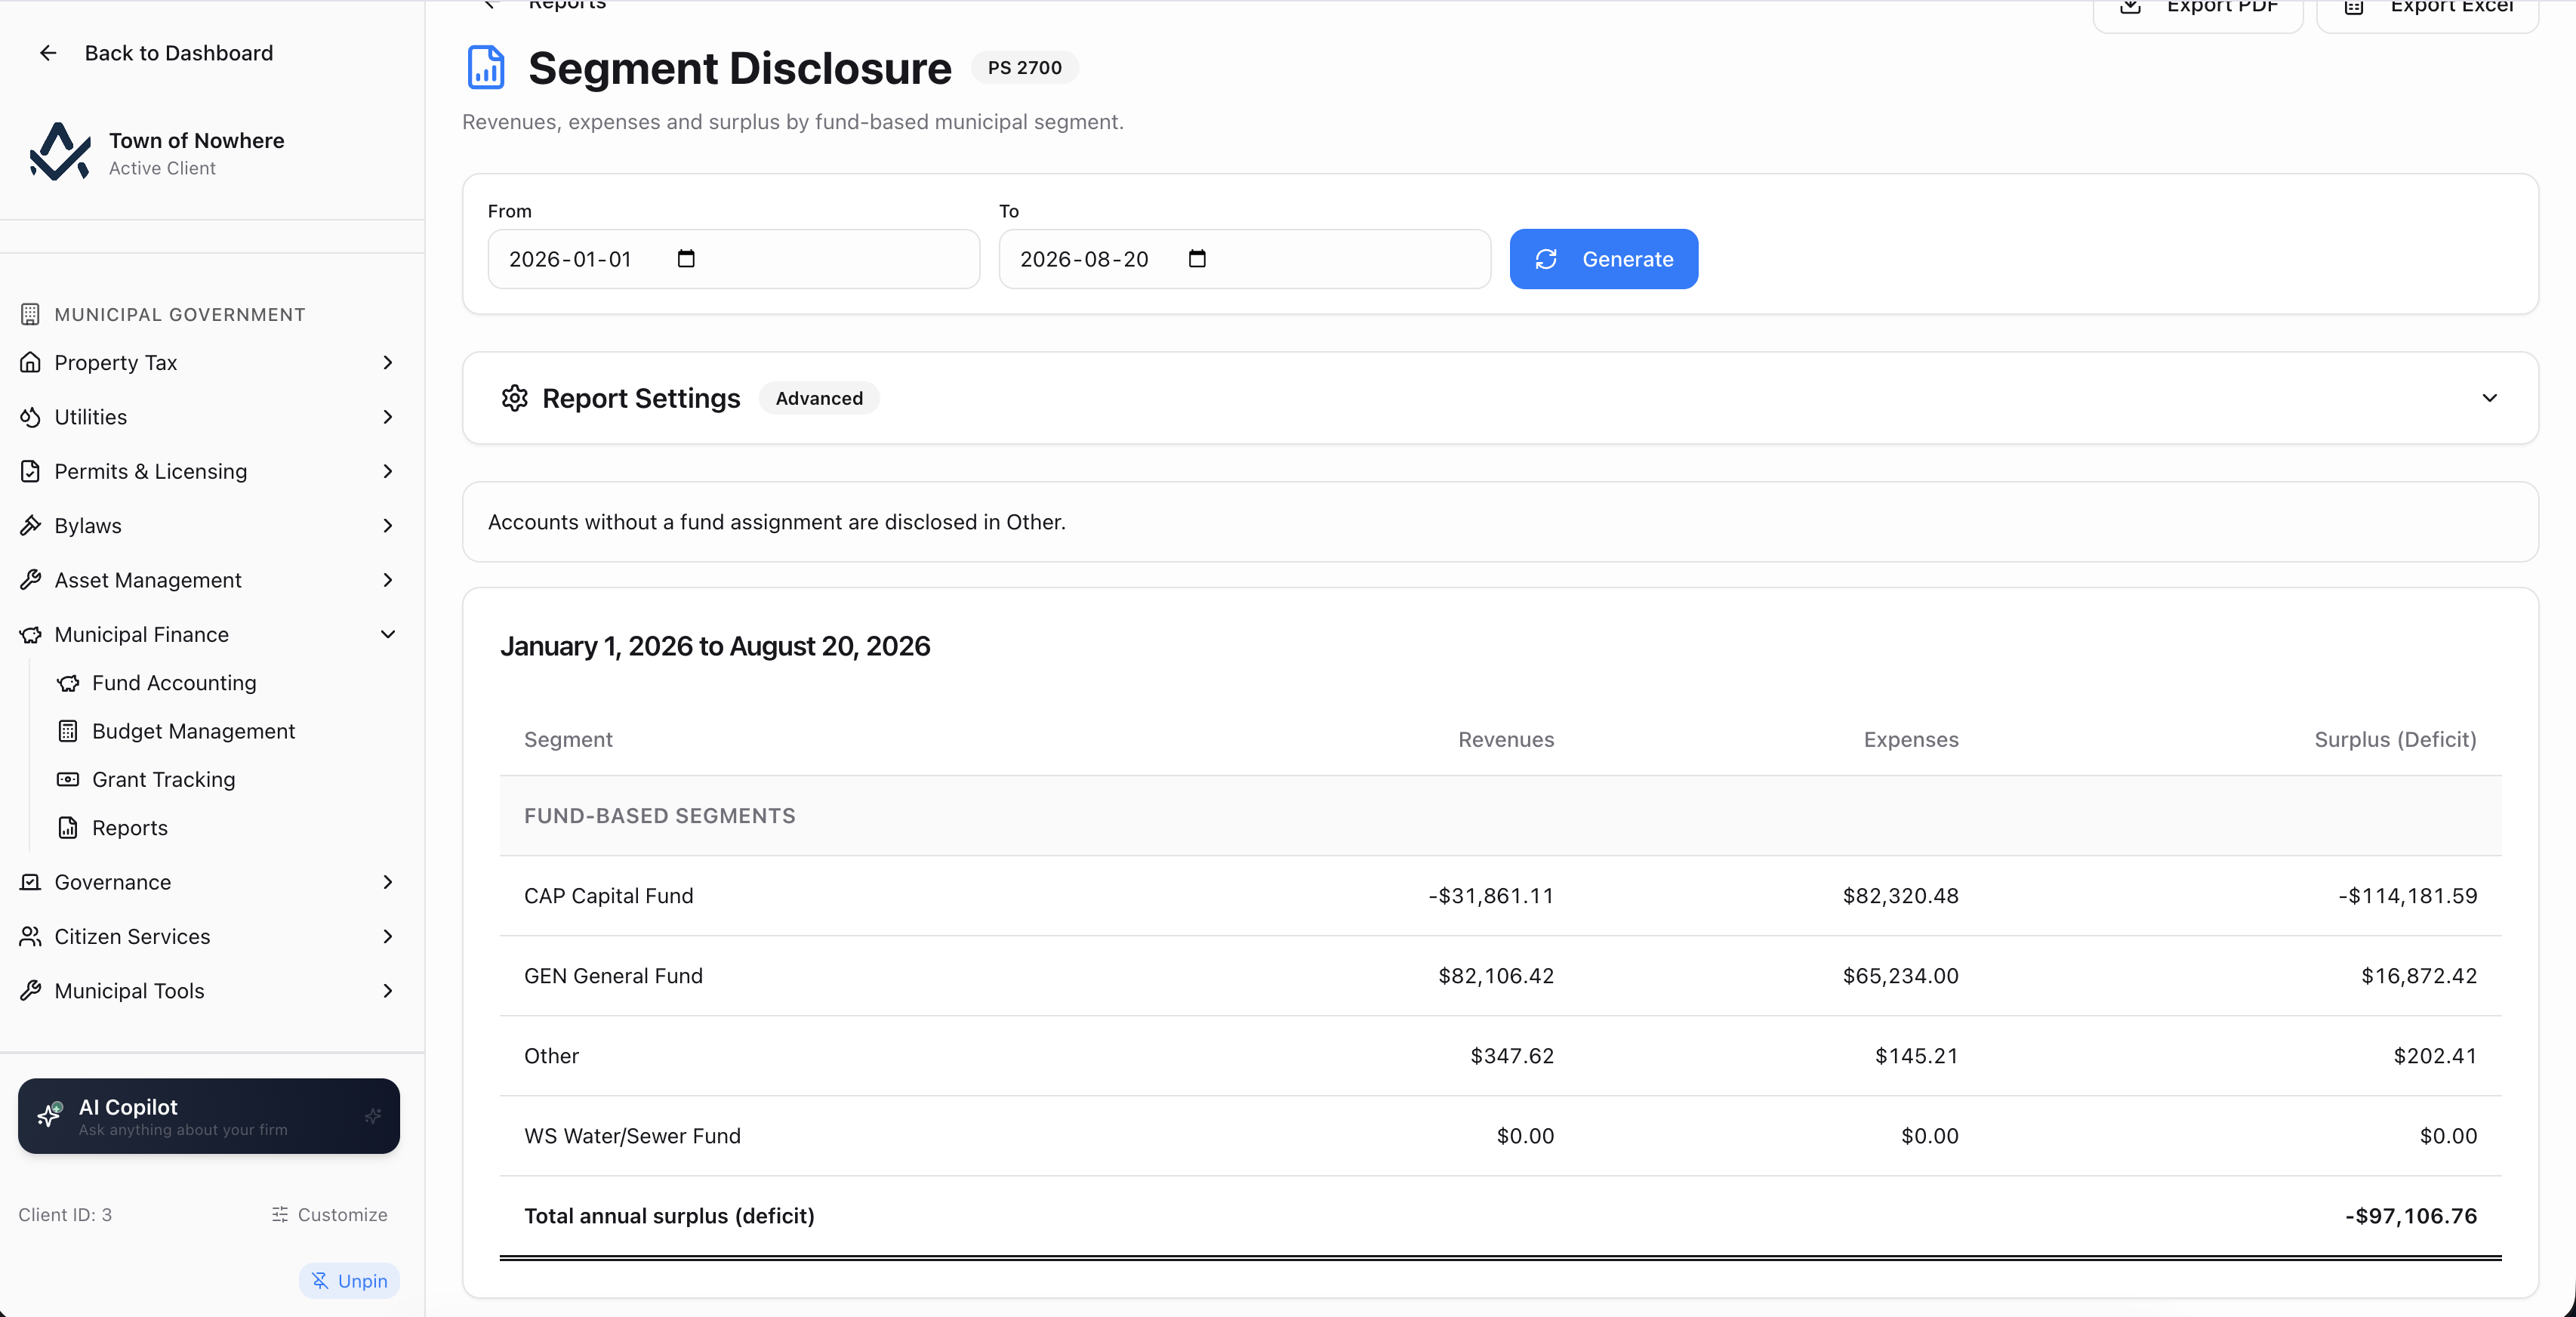Click the total value -$97,106.76
The width and height of the screenshot is (2576, 1317).
[x=2411, y=1216]
